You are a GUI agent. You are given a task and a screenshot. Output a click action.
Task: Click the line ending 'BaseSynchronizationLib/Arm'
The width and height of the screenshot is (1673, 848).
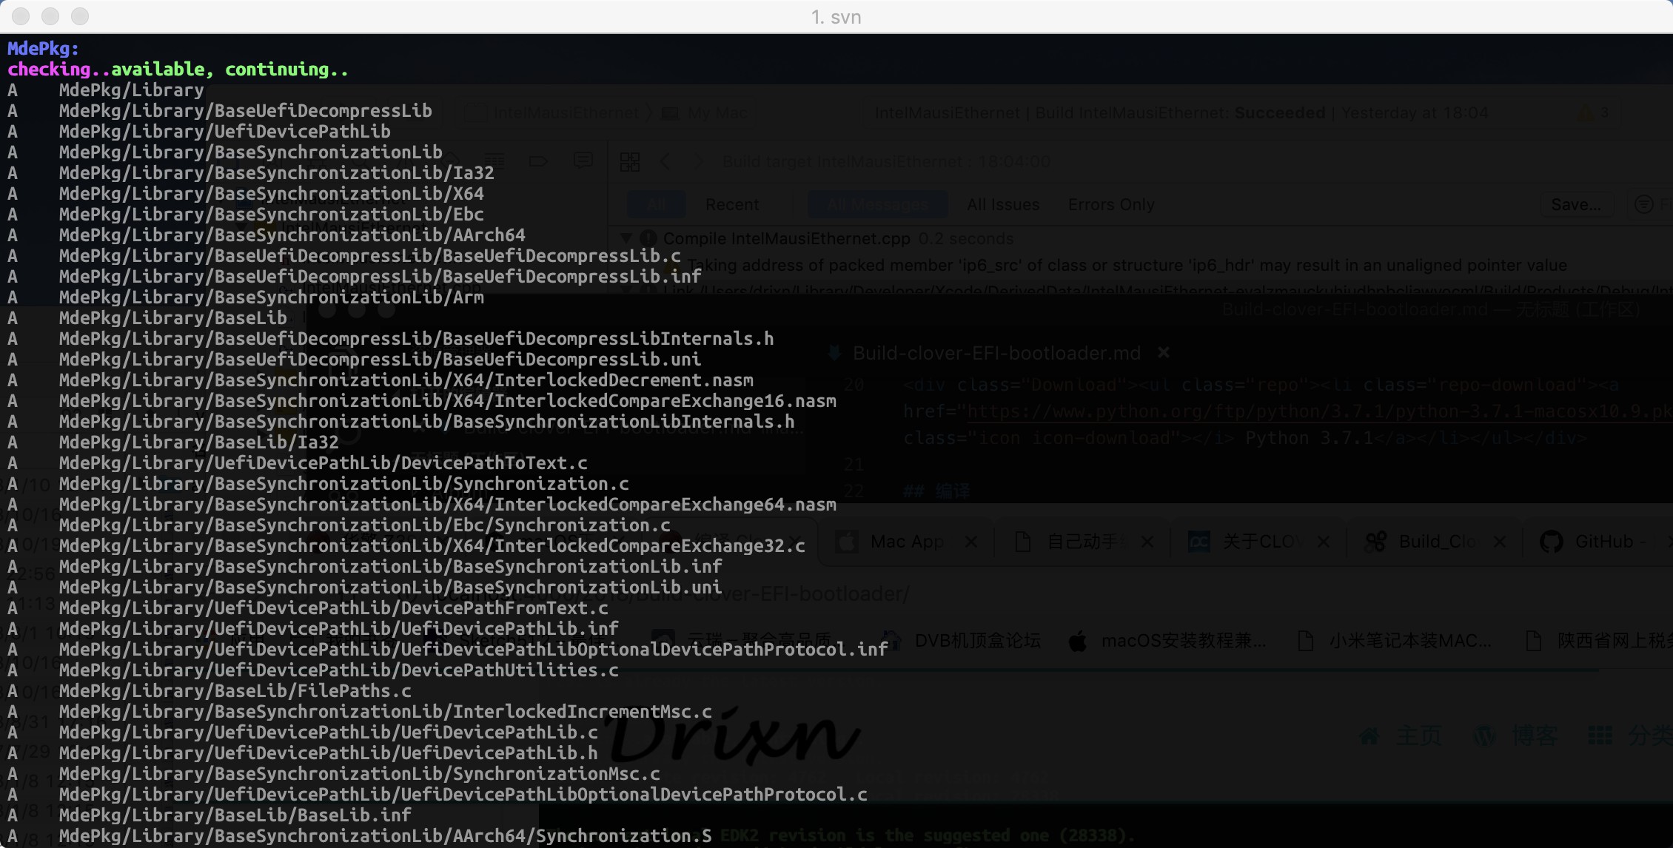pyautogui.click(x=271, y=297)
